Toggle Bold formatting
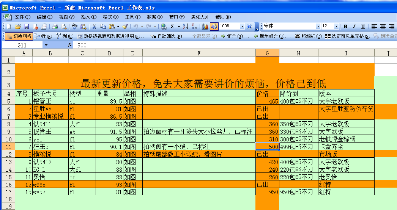The height and width of the screenshot is (210, 397). click(x=345, y=27)
